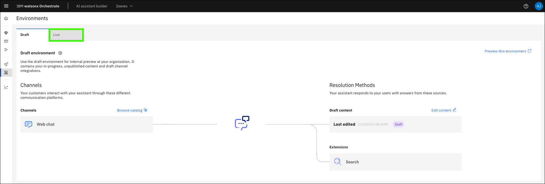This screenshot has width=545, height=184.
Task: Open the AJ user profile avatar
Action: tap(538, 6)
